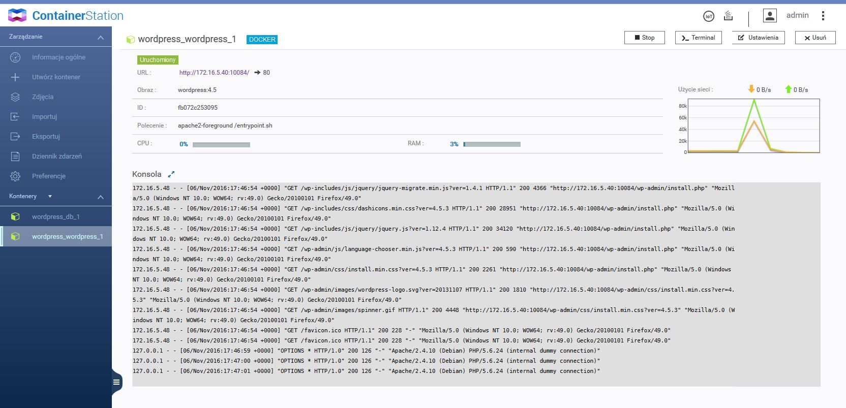Click the network usage graph
Screen dimensions: 846x408
(753, 125)
